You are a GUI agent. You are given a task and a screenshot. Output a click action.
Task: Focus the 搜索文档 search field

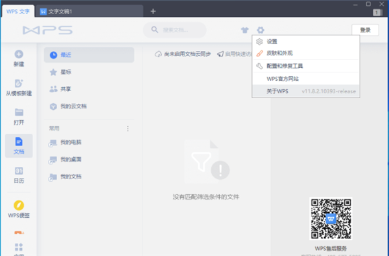coord(174,30)
